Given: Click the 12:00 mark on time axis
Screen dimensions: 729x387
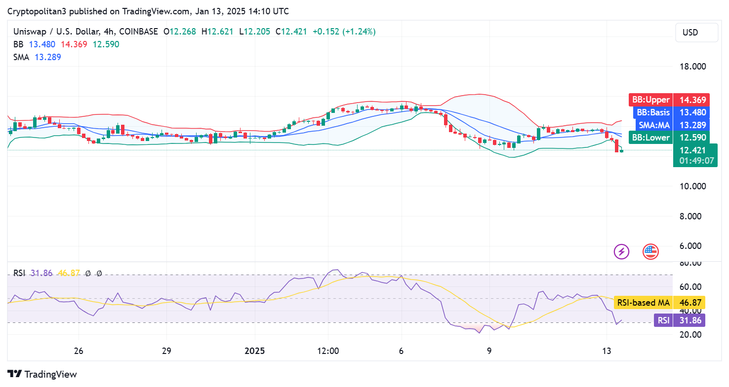Looking at the screenshot, I should [328, 351].
